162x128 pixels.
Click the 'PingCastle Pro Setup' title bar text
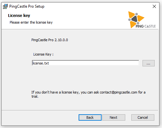(27, 6)
